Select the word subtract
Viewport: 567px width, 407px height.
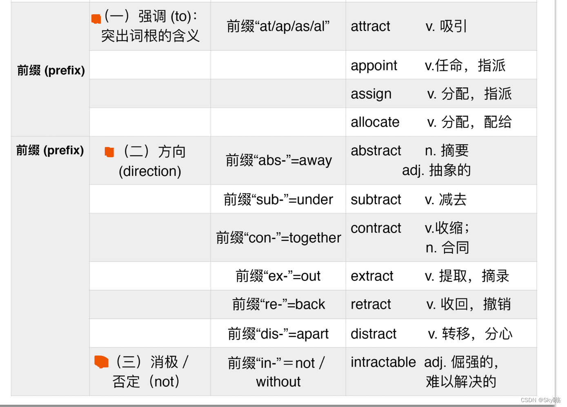click(x=376, y=200)
